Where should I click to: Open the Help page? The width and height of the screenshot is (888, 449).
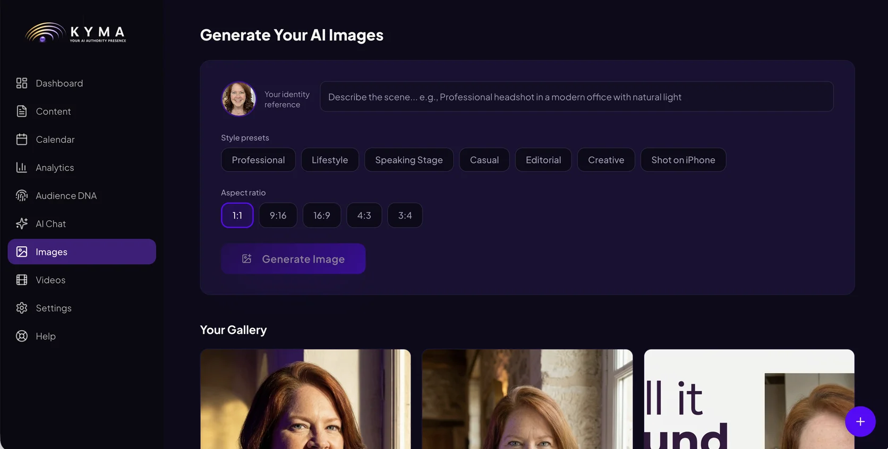pos(82,336)
